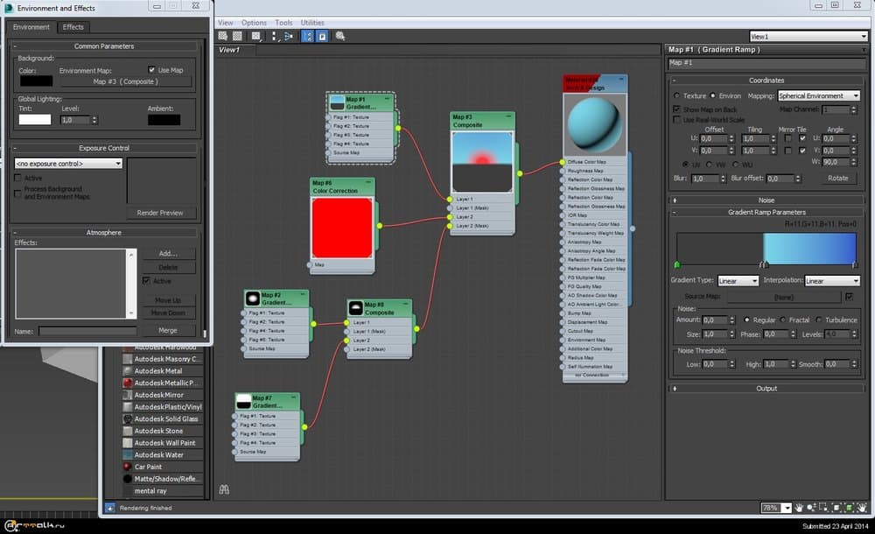Click the black Background color swatch
Screen dimensions: 875x534
(36, 81)
